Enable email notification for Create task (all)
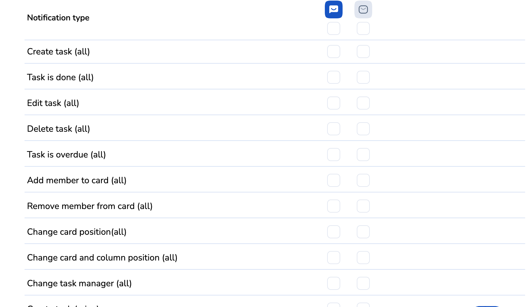 pyautogui.click(x=363, y=52)
